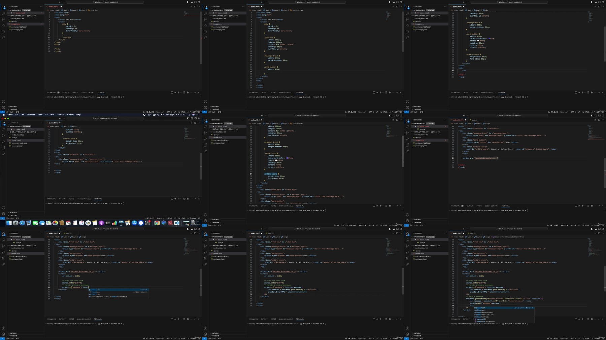Open Manage gear in window under macOS menu bar
The height and width of the screenshot is (340, 606).
click(3, 214)
